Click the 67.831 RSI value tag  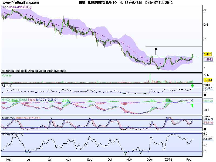(208, 88)
